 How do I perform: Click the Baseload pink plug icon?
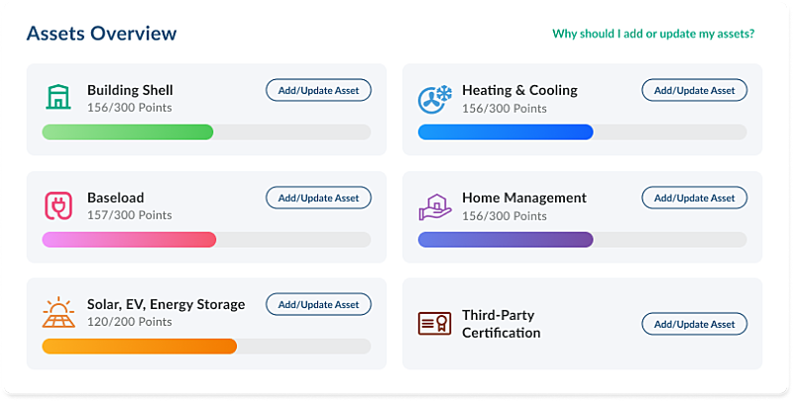58,206
